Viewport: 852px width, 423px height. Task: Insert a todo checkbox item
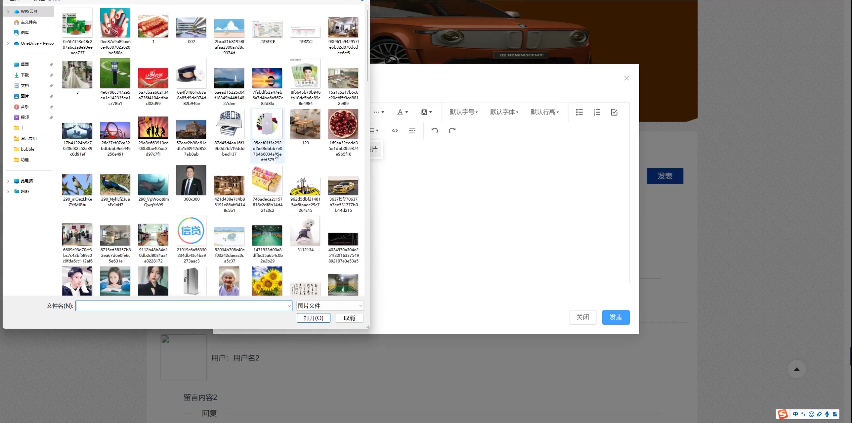[x=614, y=112]
